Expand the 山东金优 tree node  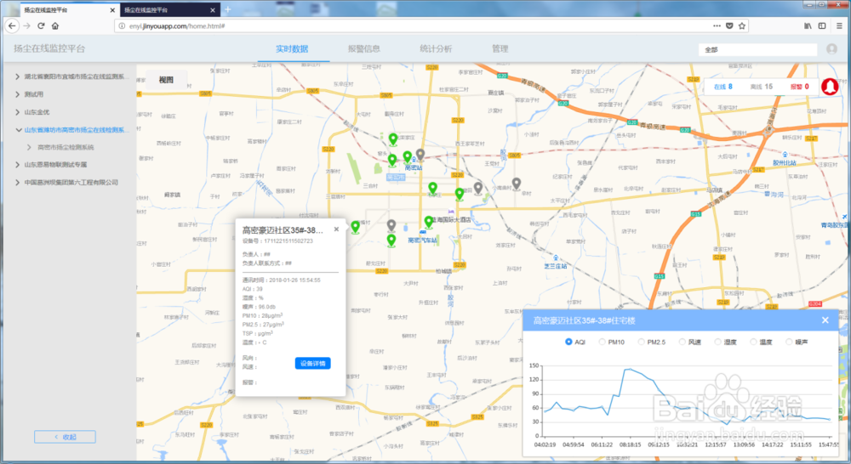[x=17, y=112]
